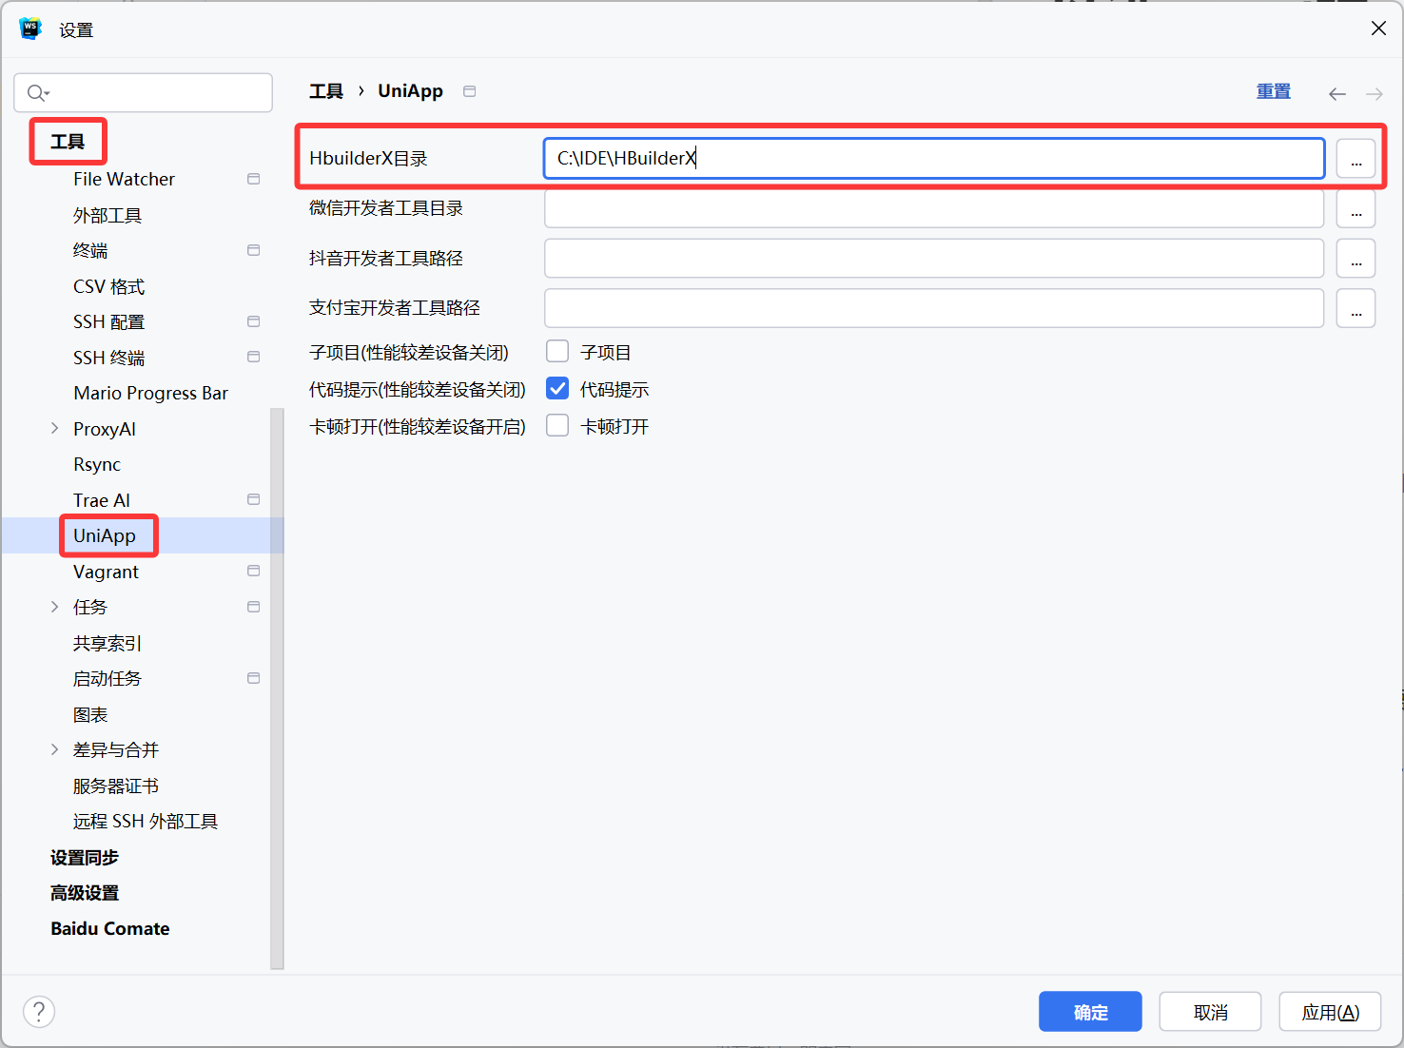
Task: Enable the 卡顿打开 checkbox
Action: click(557, 426)
